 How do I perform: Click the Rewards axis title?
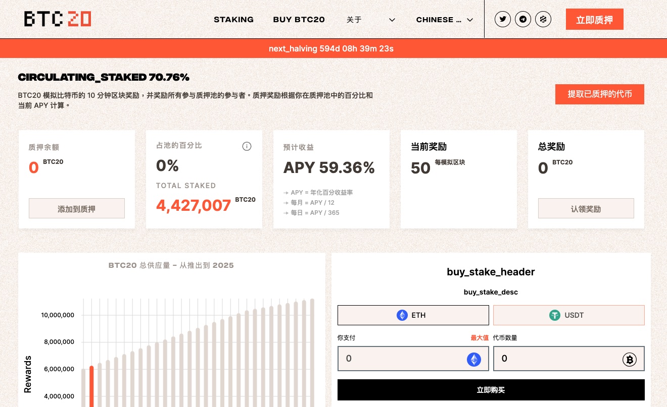(28, 374)
